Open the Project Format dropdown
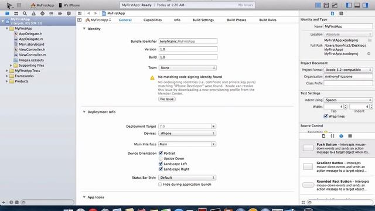This screenshot has height=211, width=375. [x=348, y=70]
